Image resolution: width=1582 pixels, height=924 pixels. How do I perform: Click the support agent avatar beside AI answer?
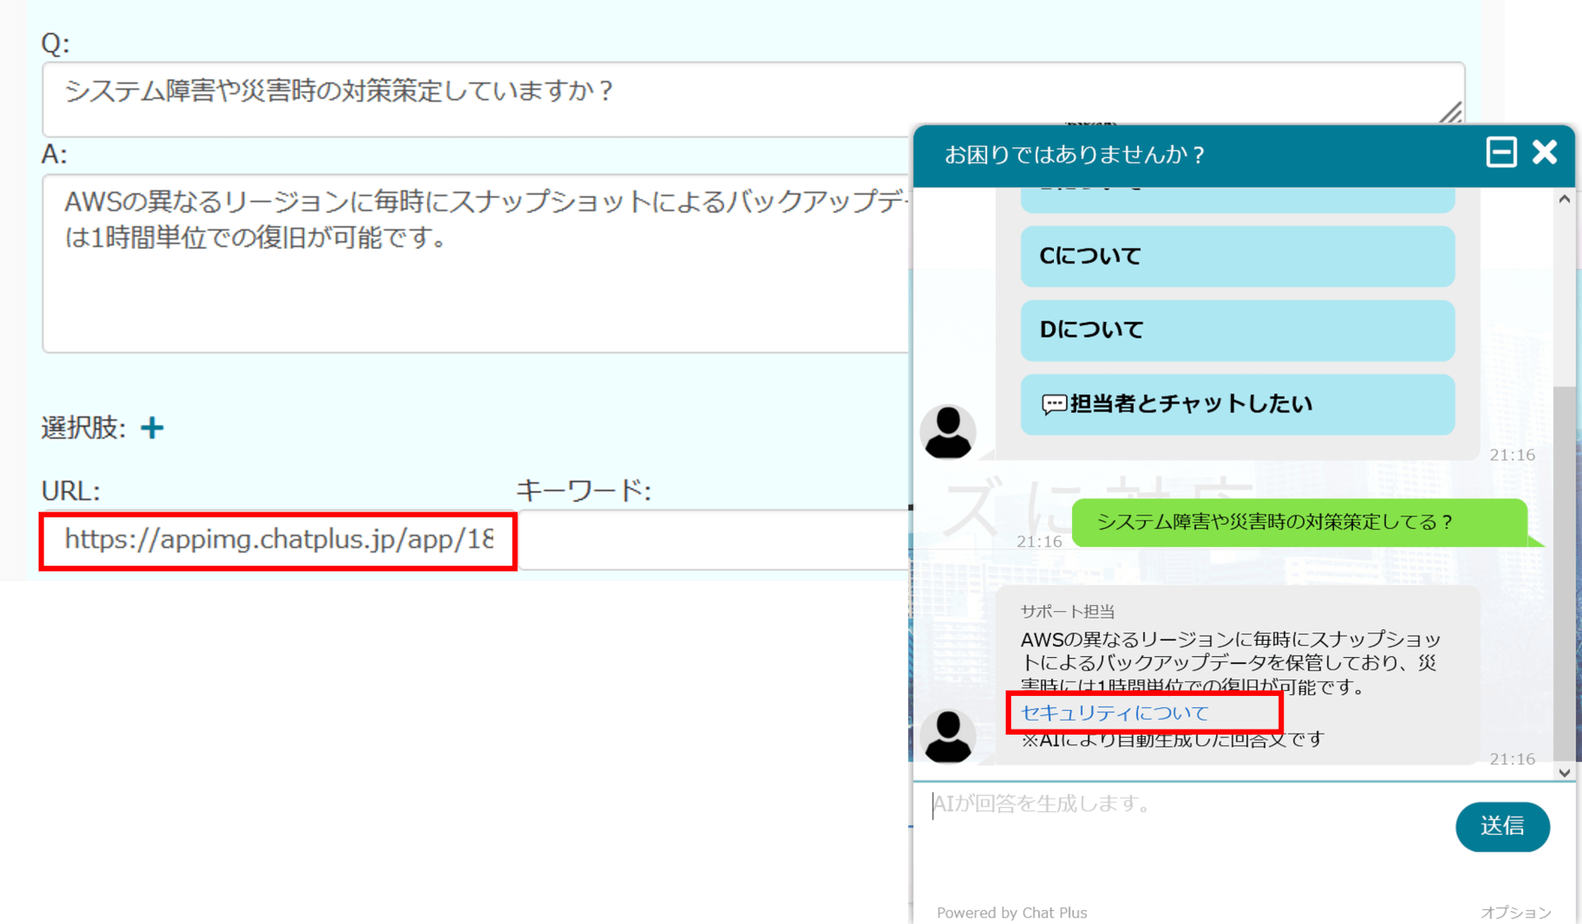[x=948, y=736]
